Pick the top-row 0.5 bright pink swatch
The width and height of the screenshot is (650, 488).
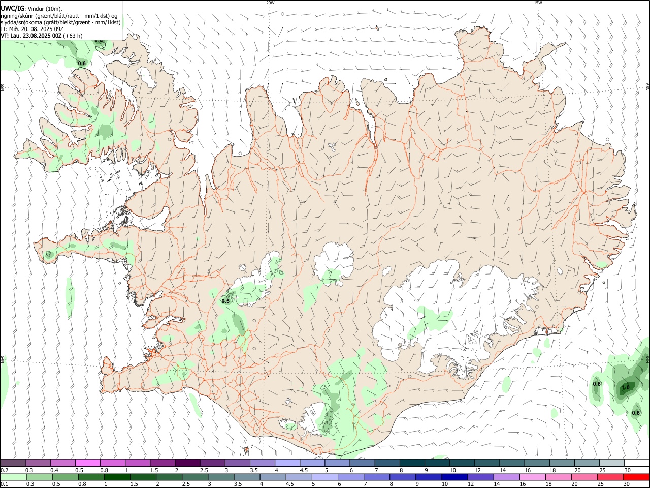pos(87,463)
